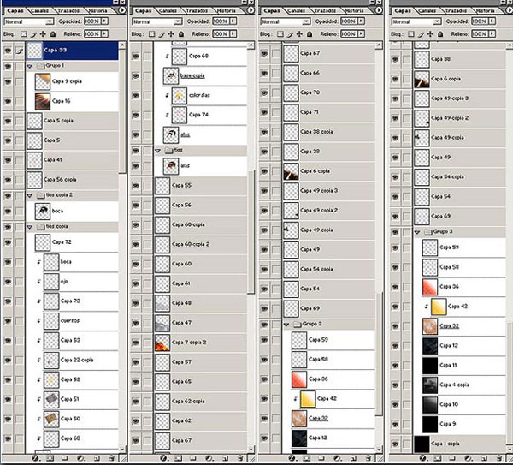Screen dimensions: 513x465
Task: Create adjustment layer in the leftmost Layers panel
Action: click(80, 458)
